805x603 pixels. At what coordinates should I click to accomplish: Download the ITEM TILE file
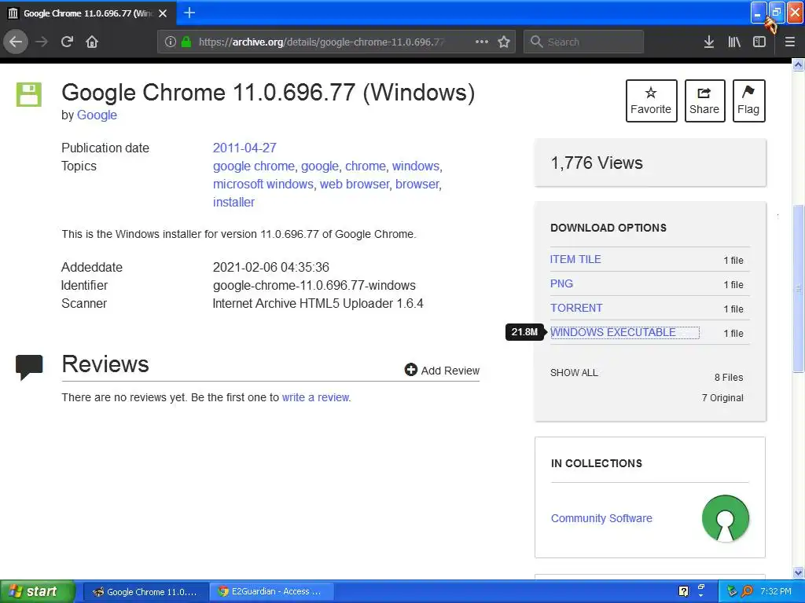click(575, 259)
